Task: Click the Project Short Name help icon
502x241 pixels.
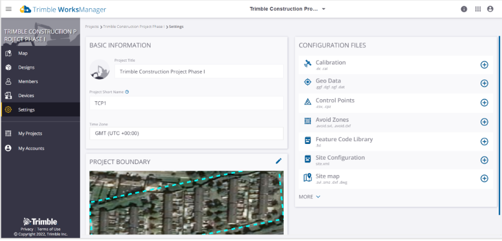Action: tap(127, 92)
